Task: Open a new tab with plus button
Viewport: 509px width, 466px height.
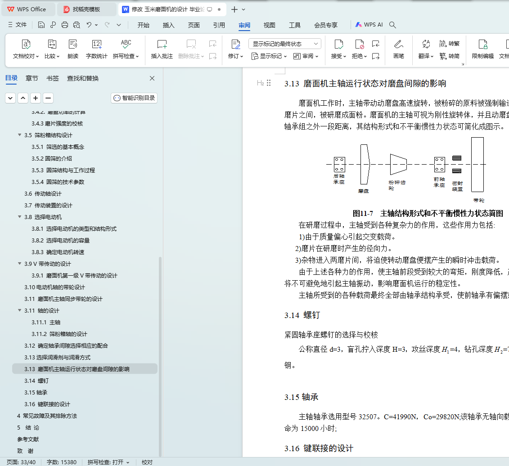Action: point(234,9)
